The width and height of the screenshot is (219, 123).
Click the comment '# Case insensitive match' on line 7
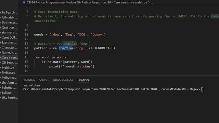point(57,12)
